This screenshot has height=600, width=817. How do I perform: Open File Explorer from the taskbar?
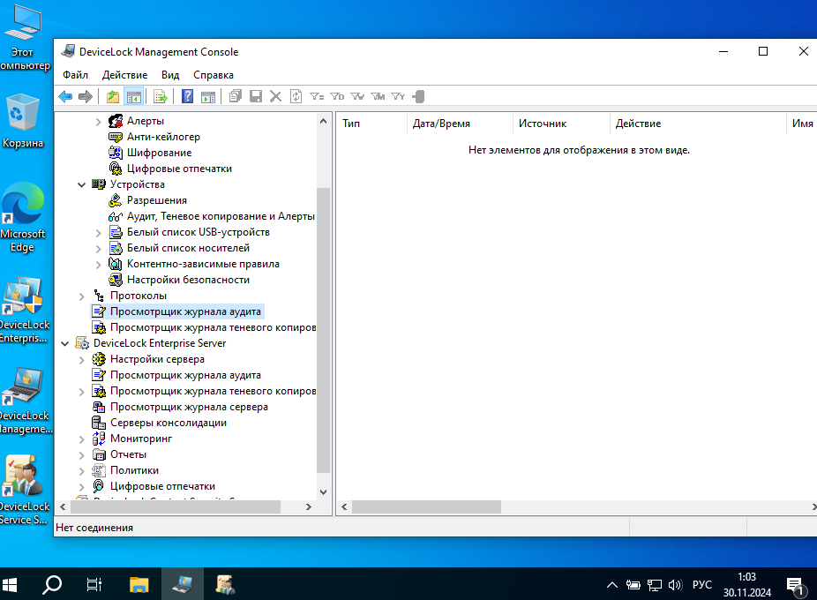coord(139,584)
